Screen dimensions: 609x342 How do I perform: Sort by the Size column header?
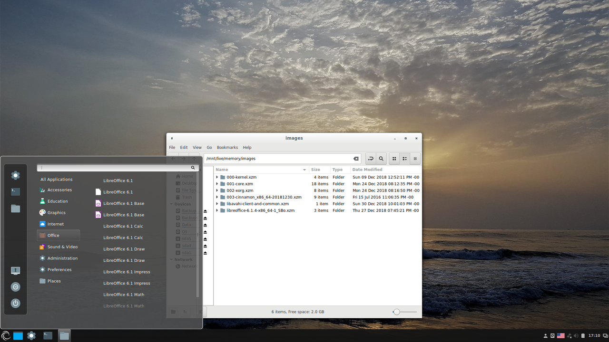(x=319, y=170)
